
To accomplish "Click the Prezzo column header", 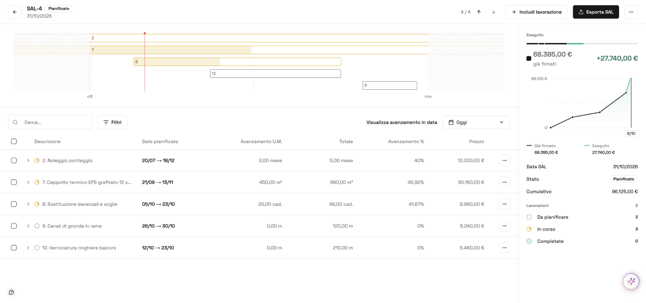I will pos(476,141).
